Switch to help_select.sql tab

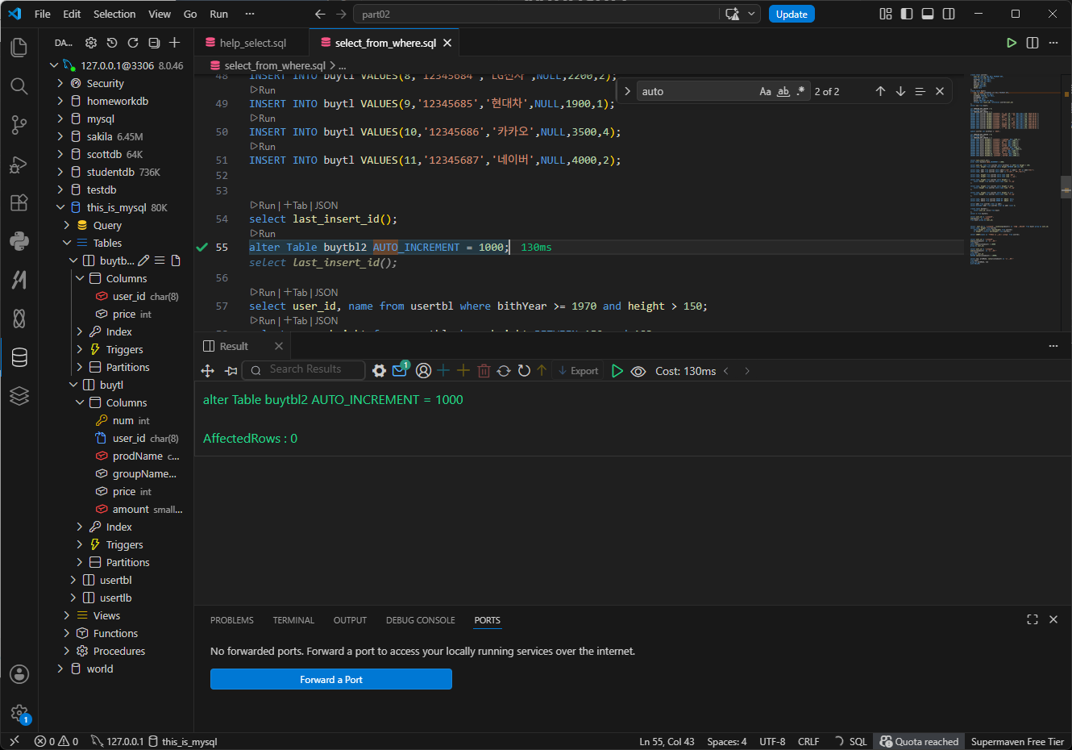point(252,43)
